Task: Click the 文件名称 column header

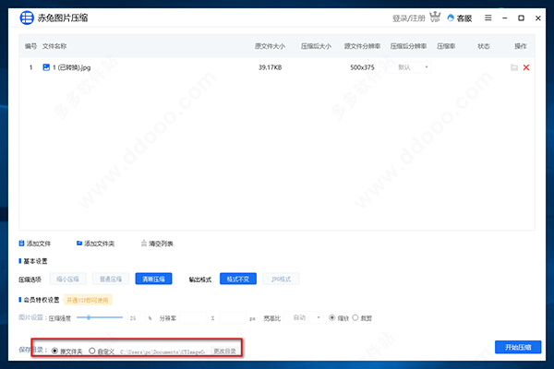Action: coord(54,46)
